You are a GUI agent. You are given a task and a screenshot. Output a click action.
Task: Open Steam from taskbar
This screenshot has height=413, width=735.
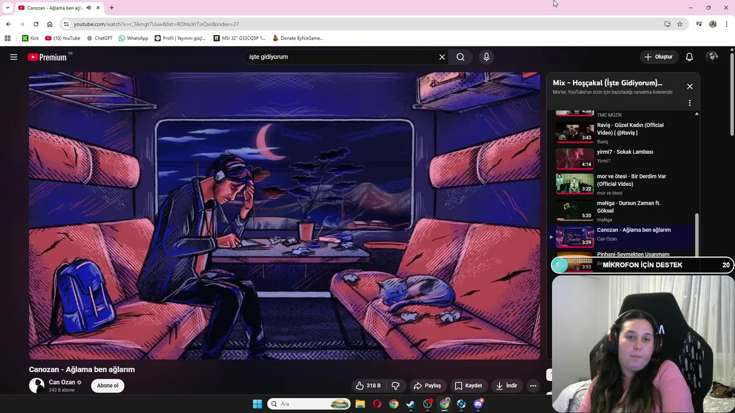click(411, 404)
